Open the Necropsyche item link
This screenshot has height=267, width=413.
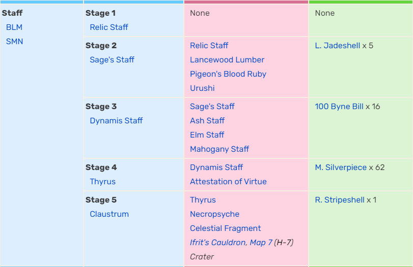click(x=214, y=214)
